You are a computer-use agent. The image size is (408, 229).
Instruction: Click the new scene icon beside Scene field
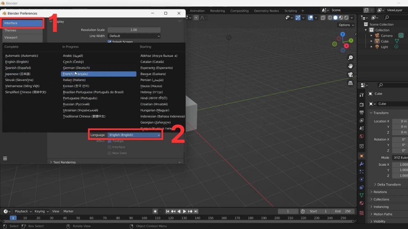pos(366,10)
